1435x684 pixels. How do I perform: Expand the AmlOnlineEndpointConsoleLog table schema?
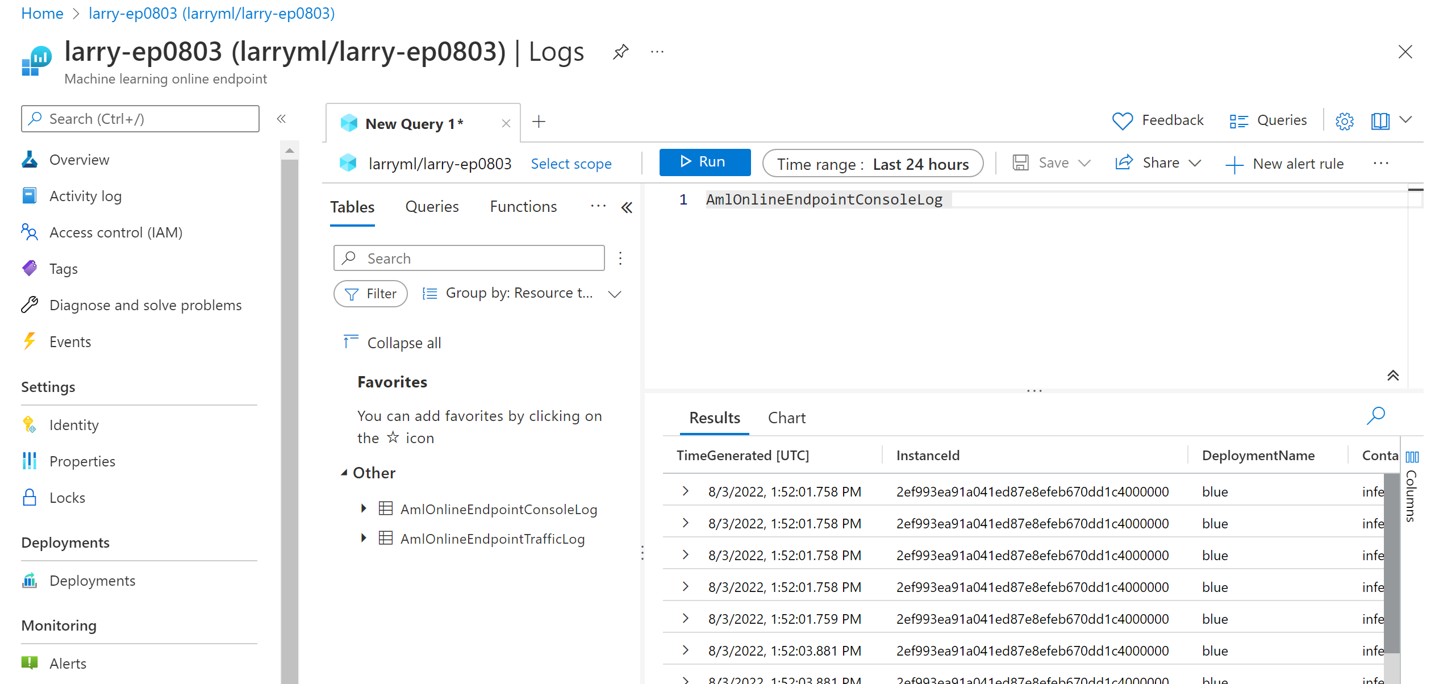[364, 508]
